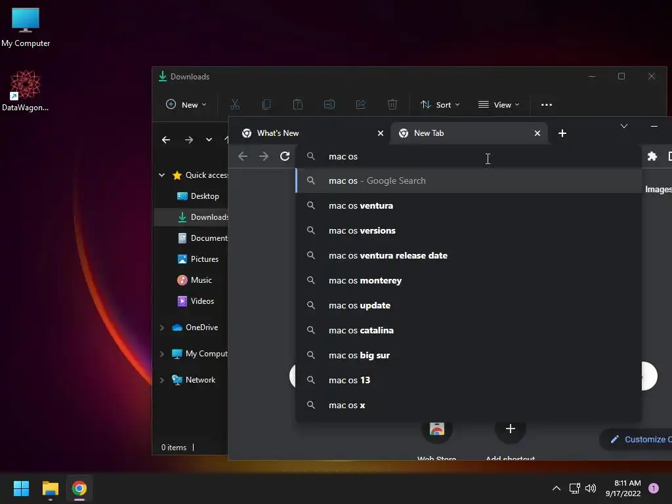Open Chrome's tab search chevron
This screenshot has width=672, height=504.
coord(624,126)
